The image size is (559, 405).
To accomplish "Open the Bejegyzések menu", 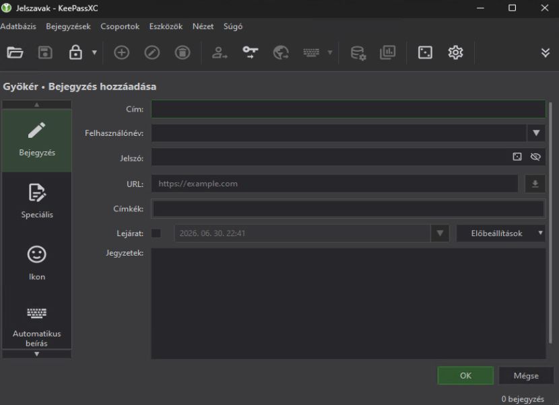I will click(x=68, y=26).
